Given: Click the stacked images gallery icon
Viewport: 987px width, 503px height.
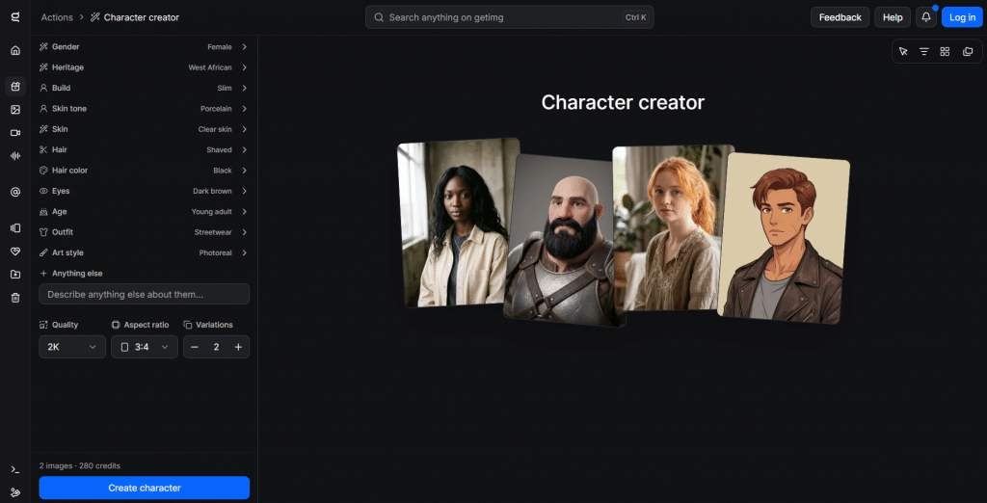Looking at the screenshot, I should click(x=968, y=52).
